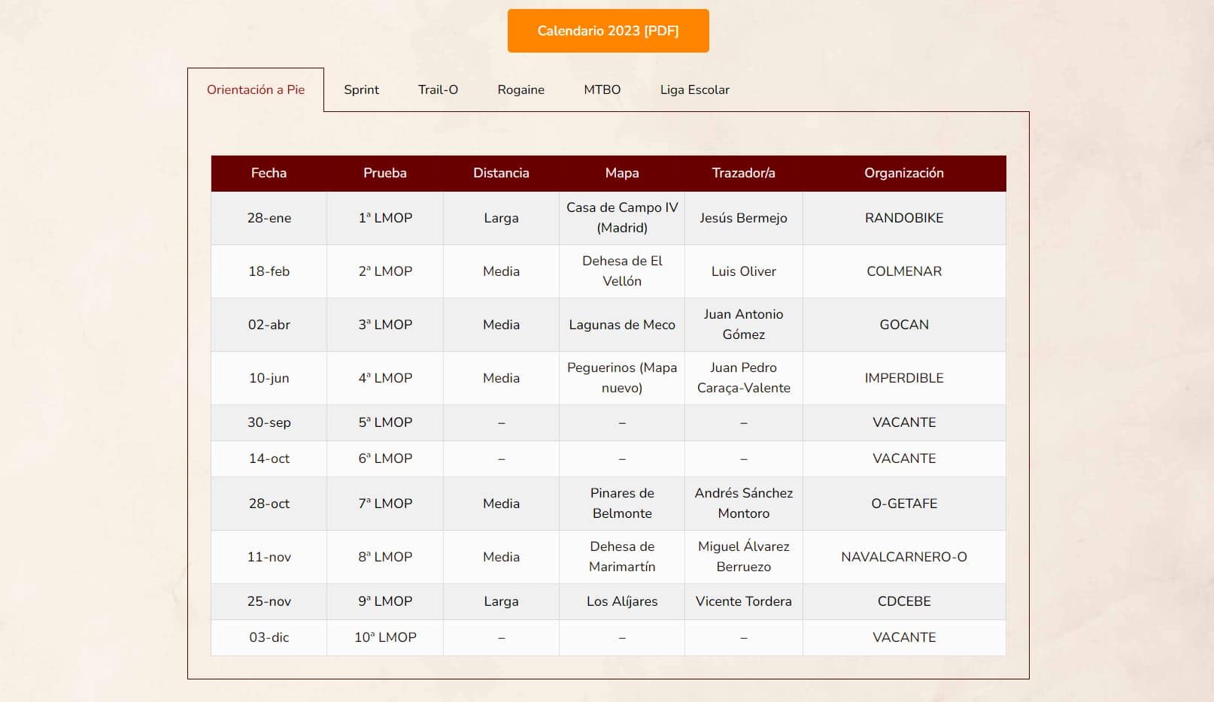1214x702 pixels.
Task: Click VACANTE in the 30-sep row
Action: pyautogui.click(x=904, y=422)
